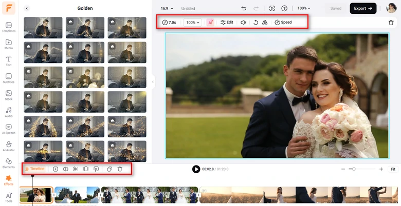This screenshot has height=206, width=401.
Task: Open the help question mark icon
Action: (x=284, y=8)
